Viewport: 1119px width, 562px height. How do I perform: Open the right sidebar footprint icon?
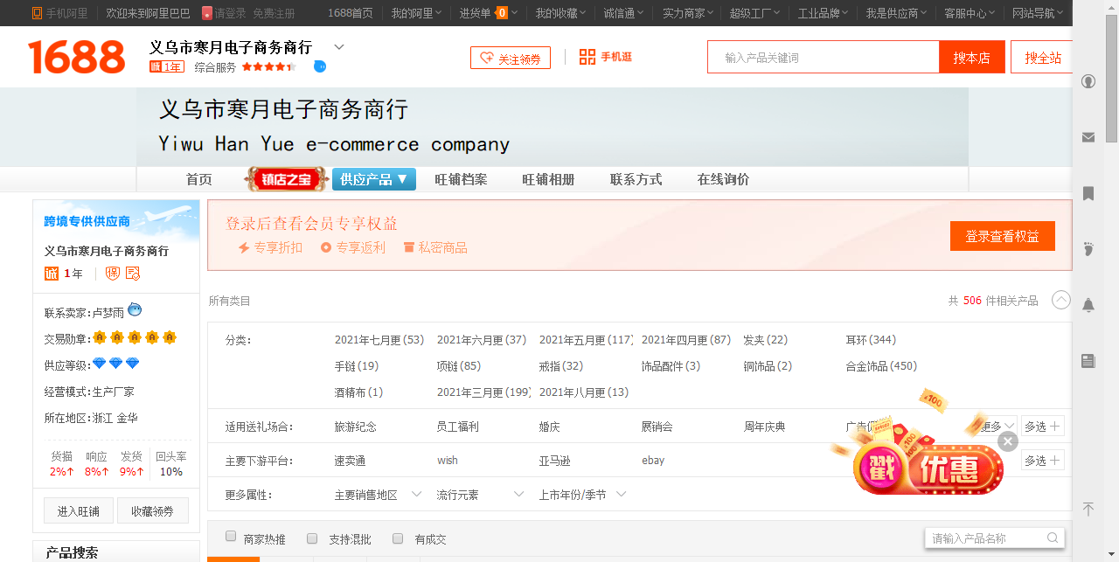pos(1088,249)
